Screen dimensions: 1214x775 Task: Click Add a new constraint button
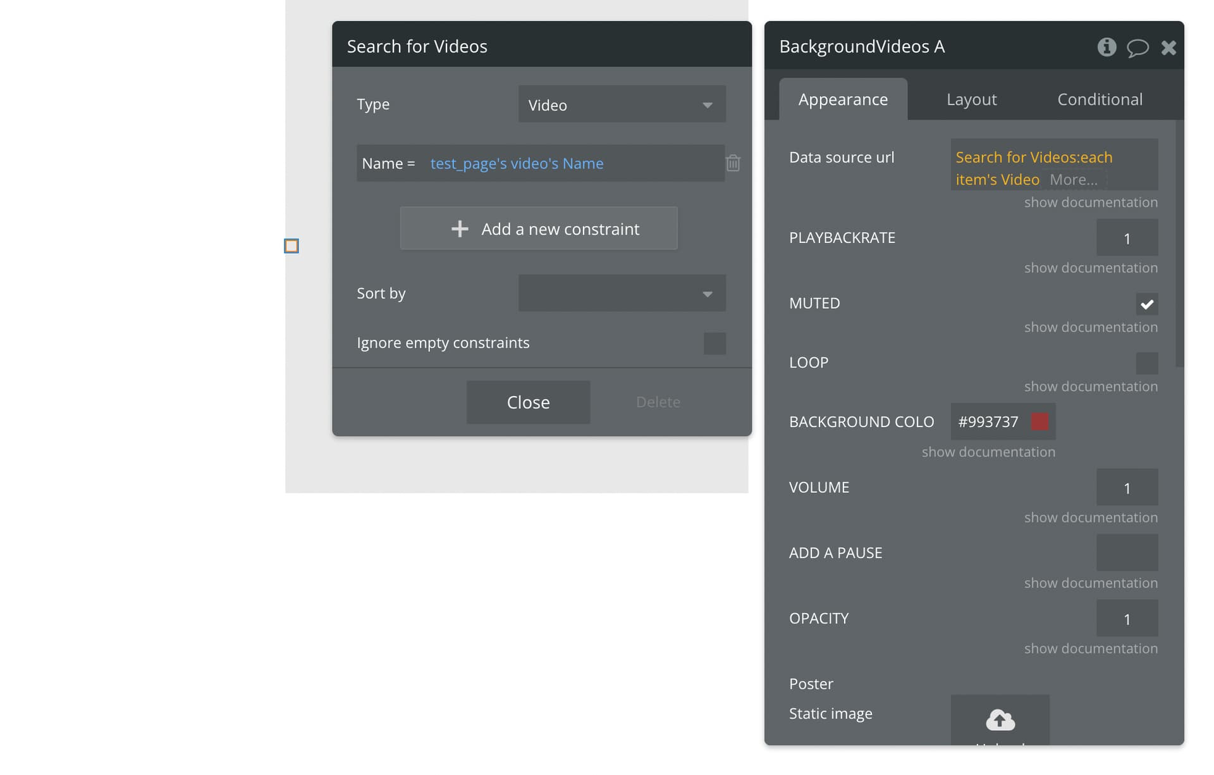coord(539,228)
